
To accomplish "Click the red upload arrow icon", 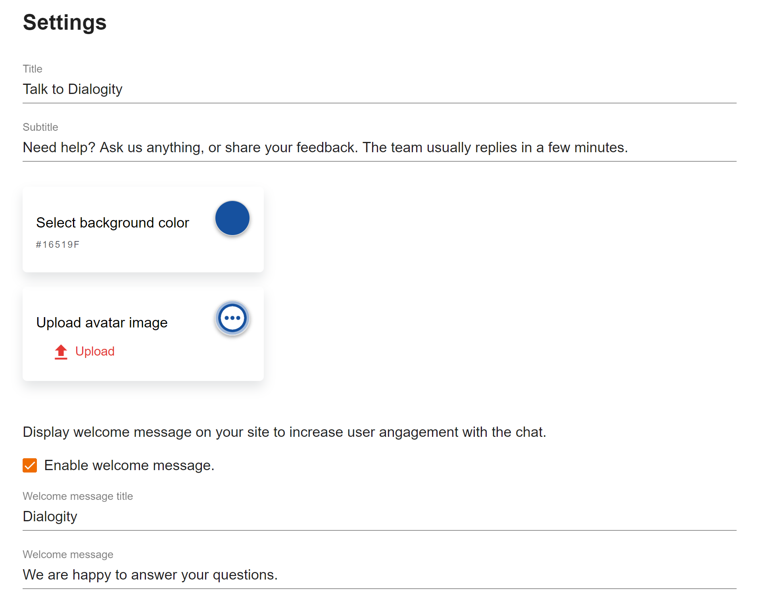I will pyautogui.click(x=61, y=352).
